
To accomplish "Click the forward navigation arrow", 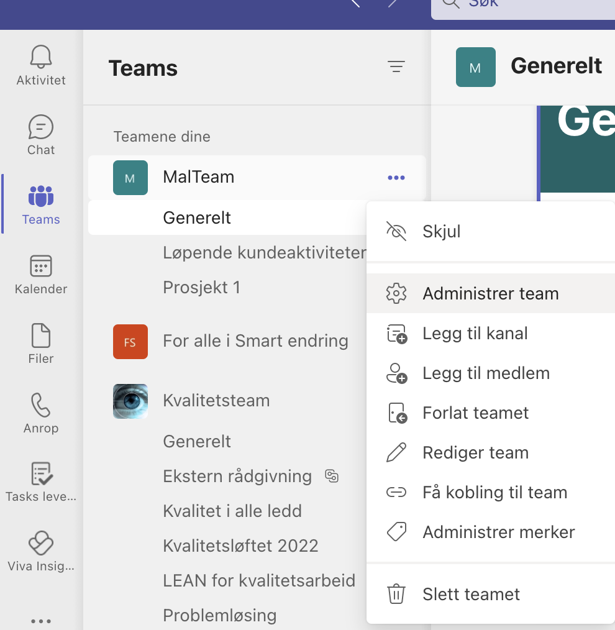I will click(394, 3).
